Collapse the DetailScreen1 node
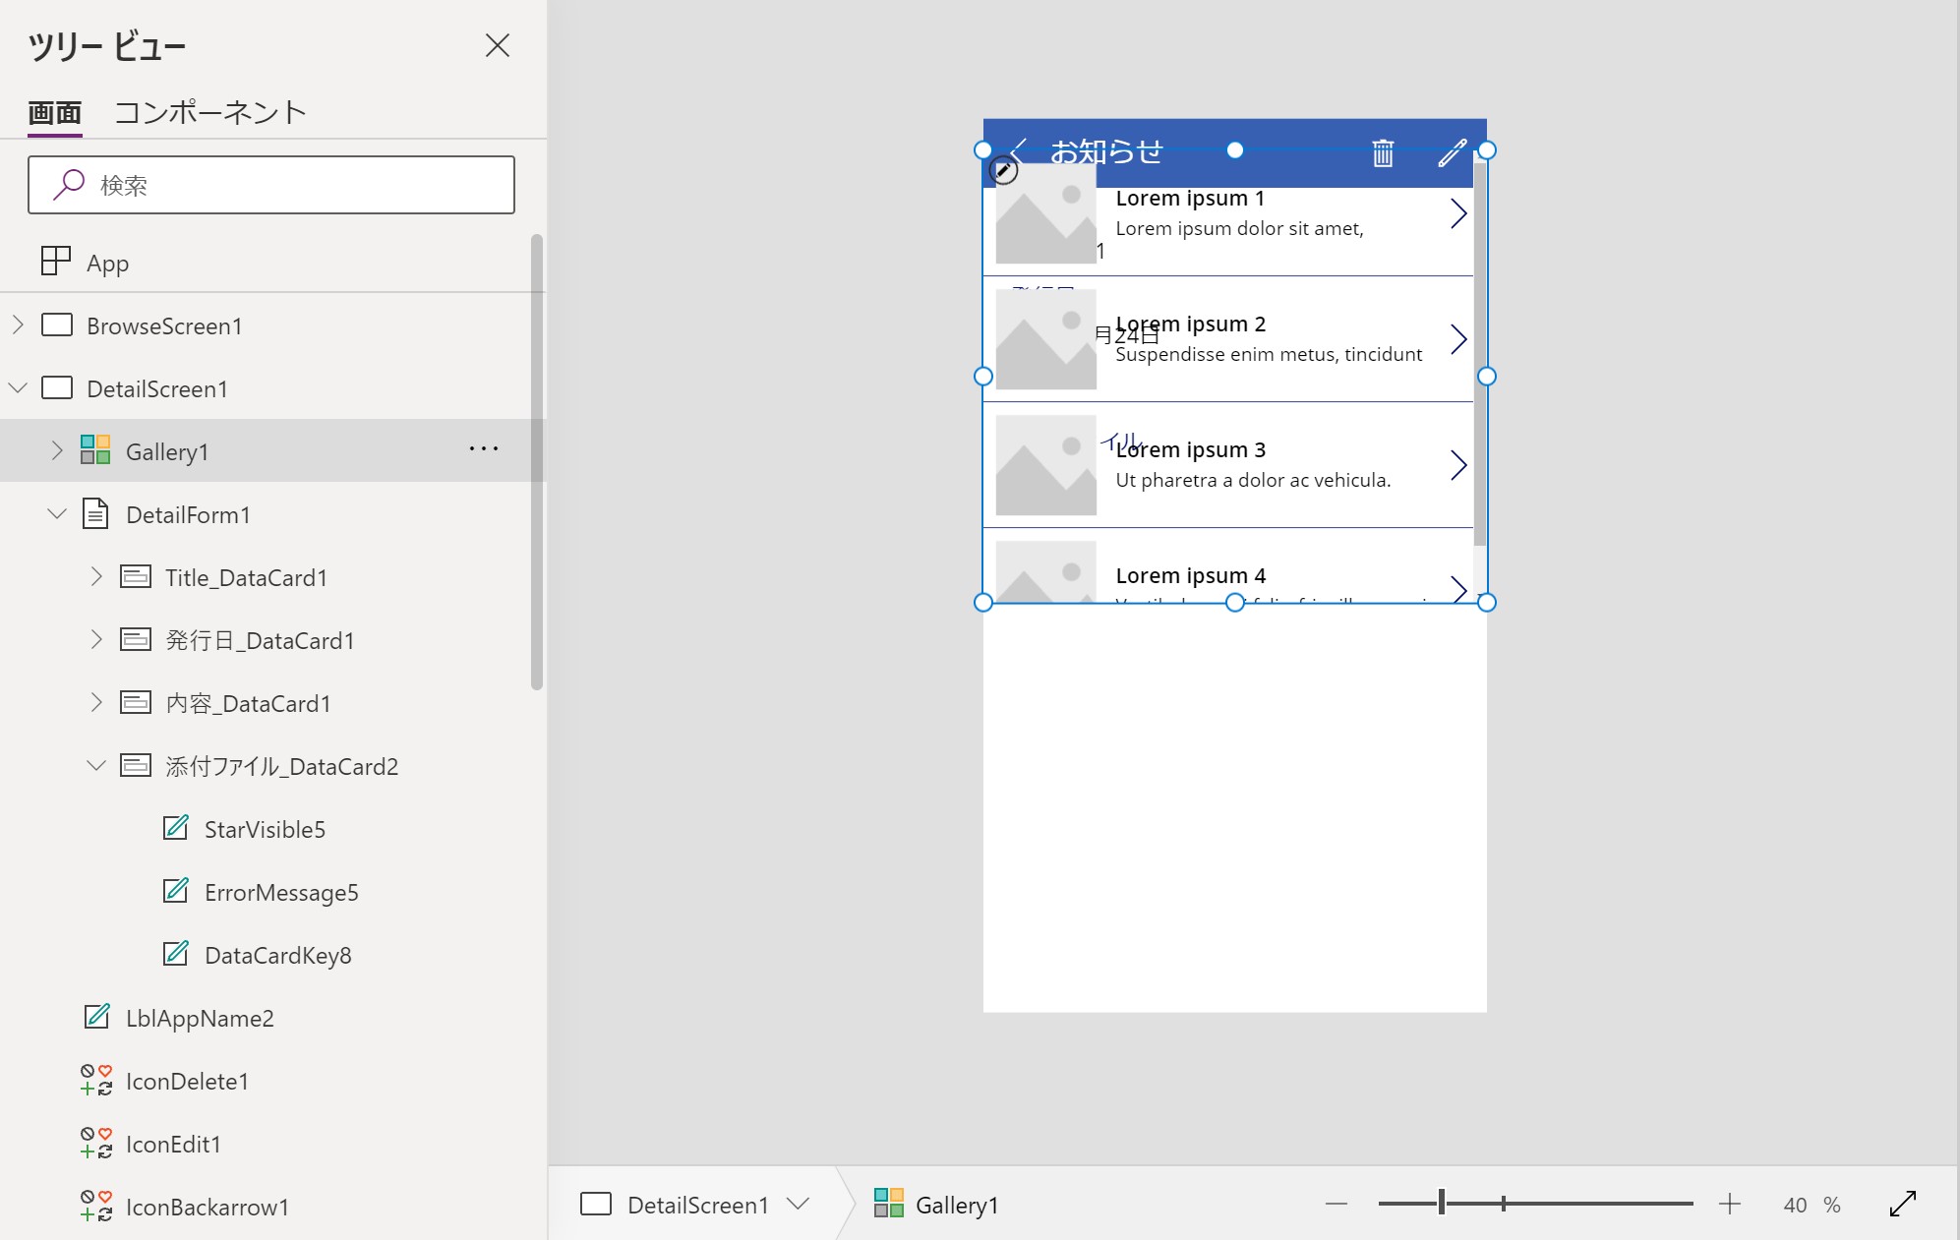The image size is (1960, 1240). (x=18, y=387)
